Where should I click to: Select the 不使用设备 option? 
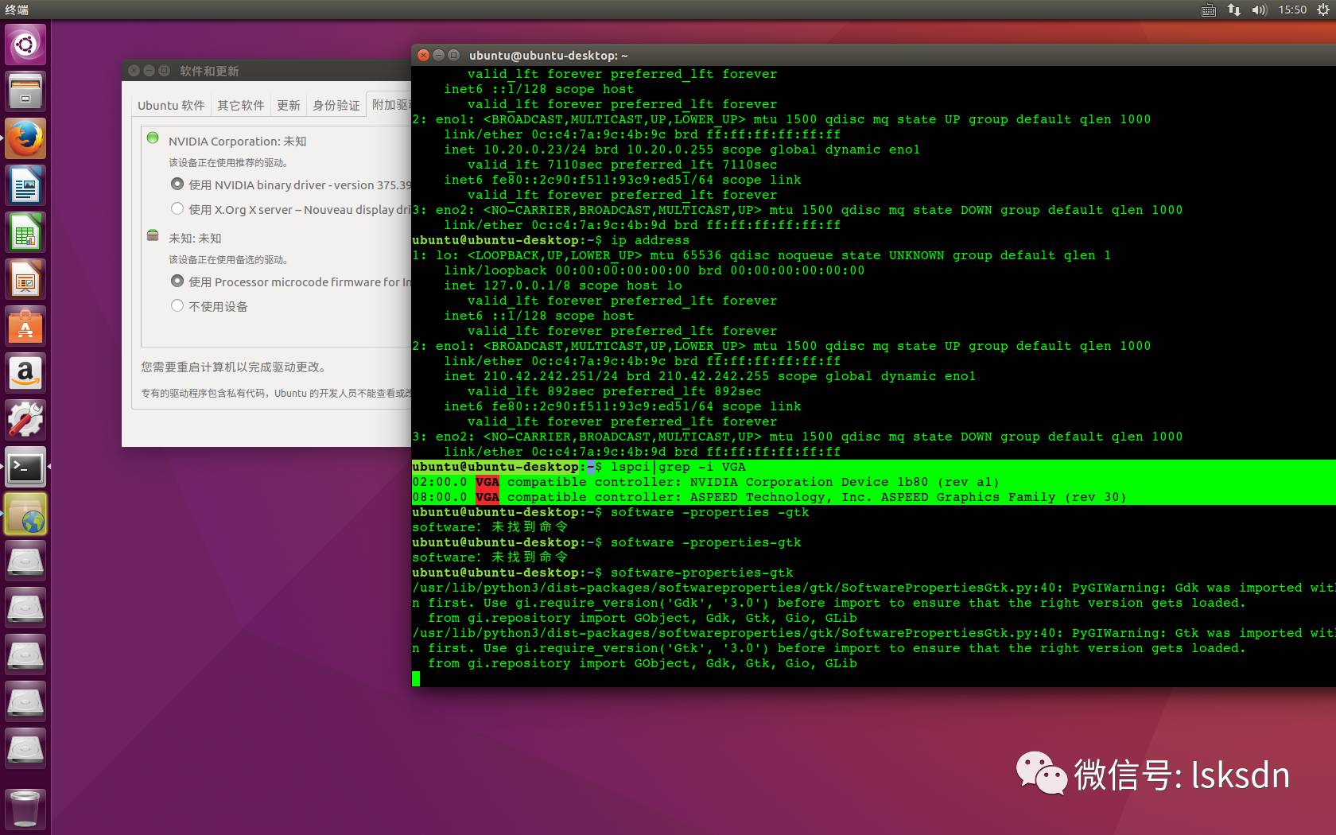177,305
